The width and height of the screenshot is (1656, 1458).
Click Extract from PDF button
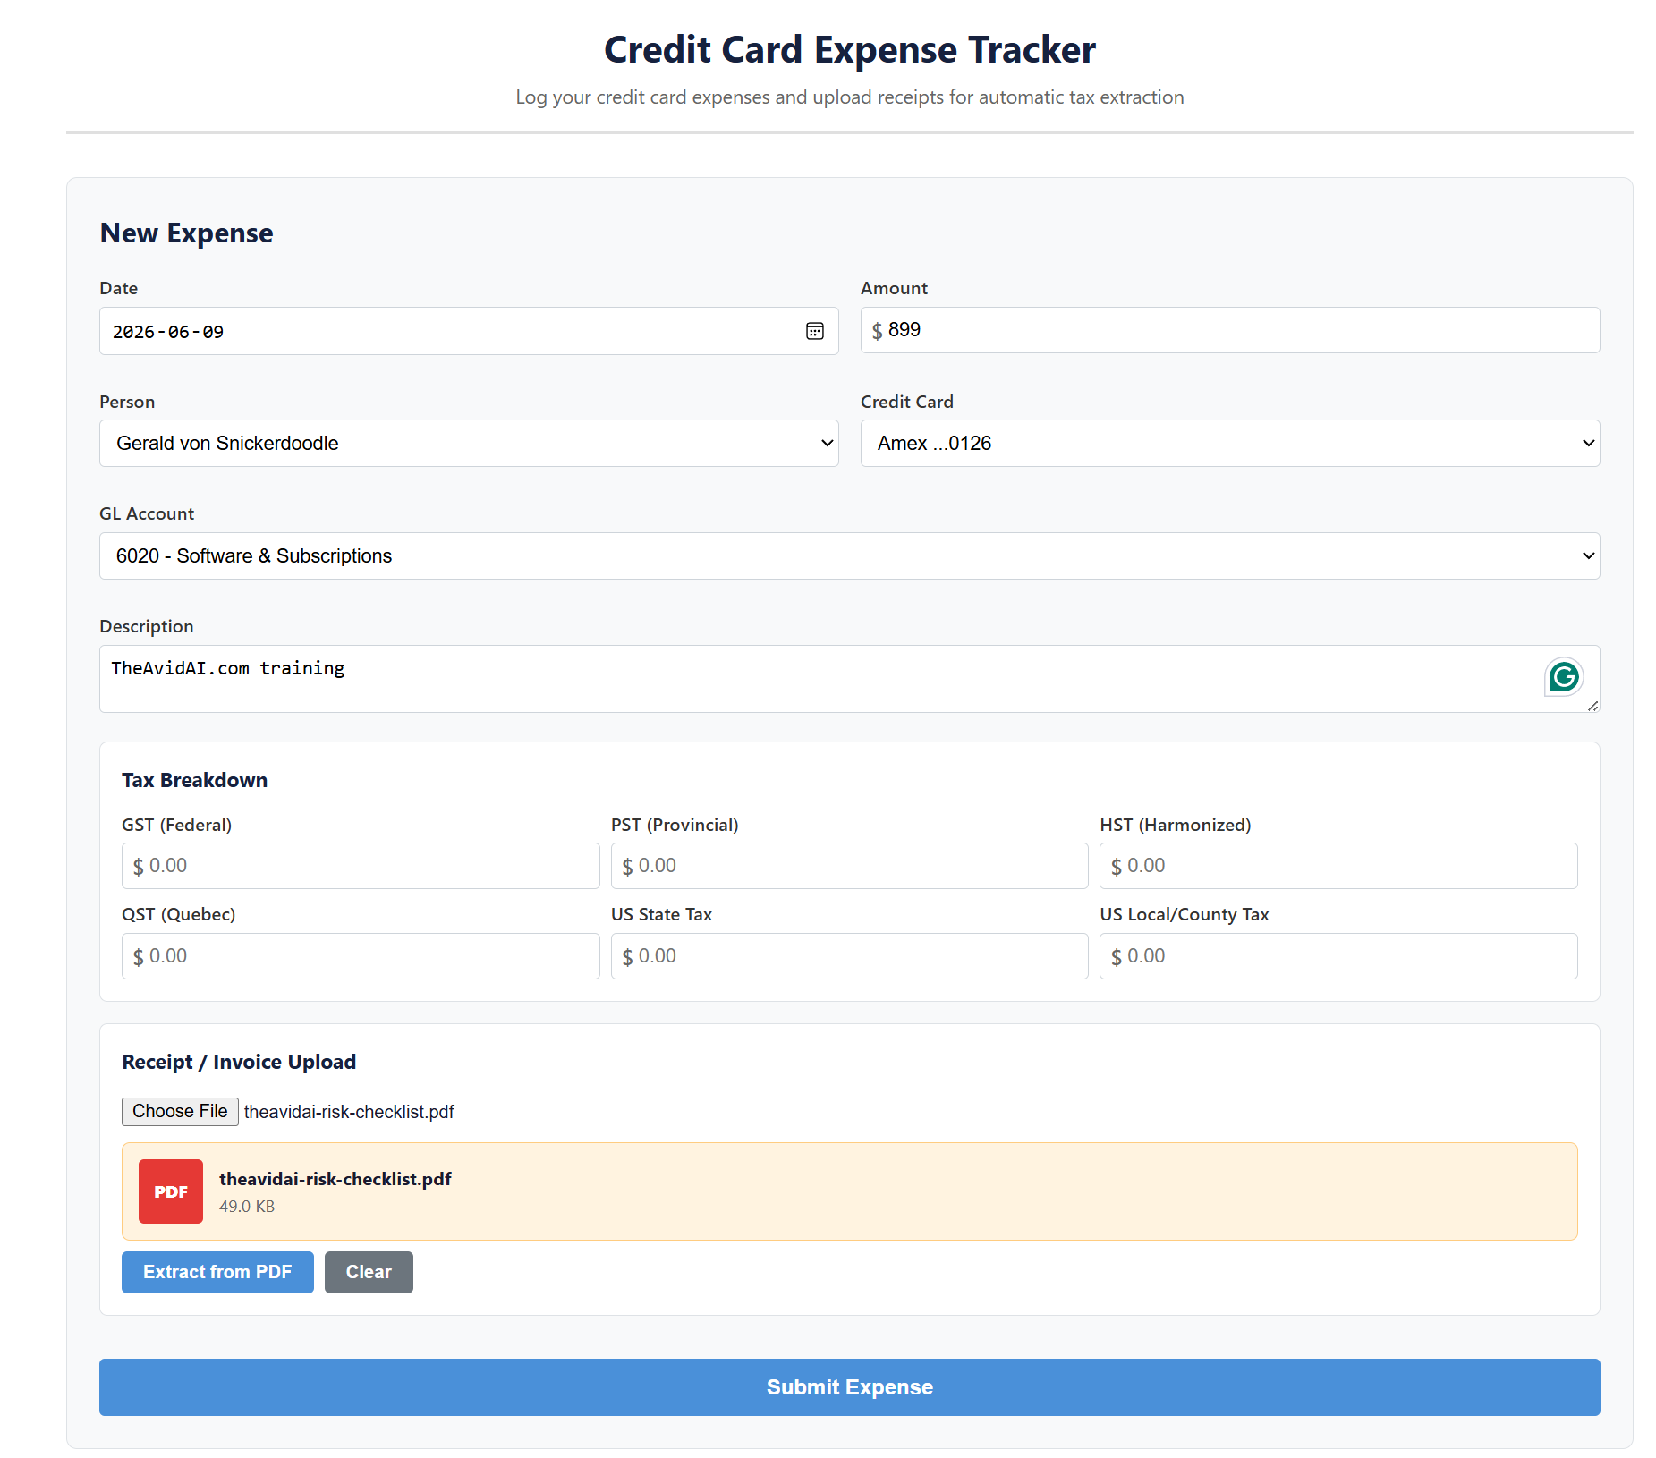(x=217, y=1272)
